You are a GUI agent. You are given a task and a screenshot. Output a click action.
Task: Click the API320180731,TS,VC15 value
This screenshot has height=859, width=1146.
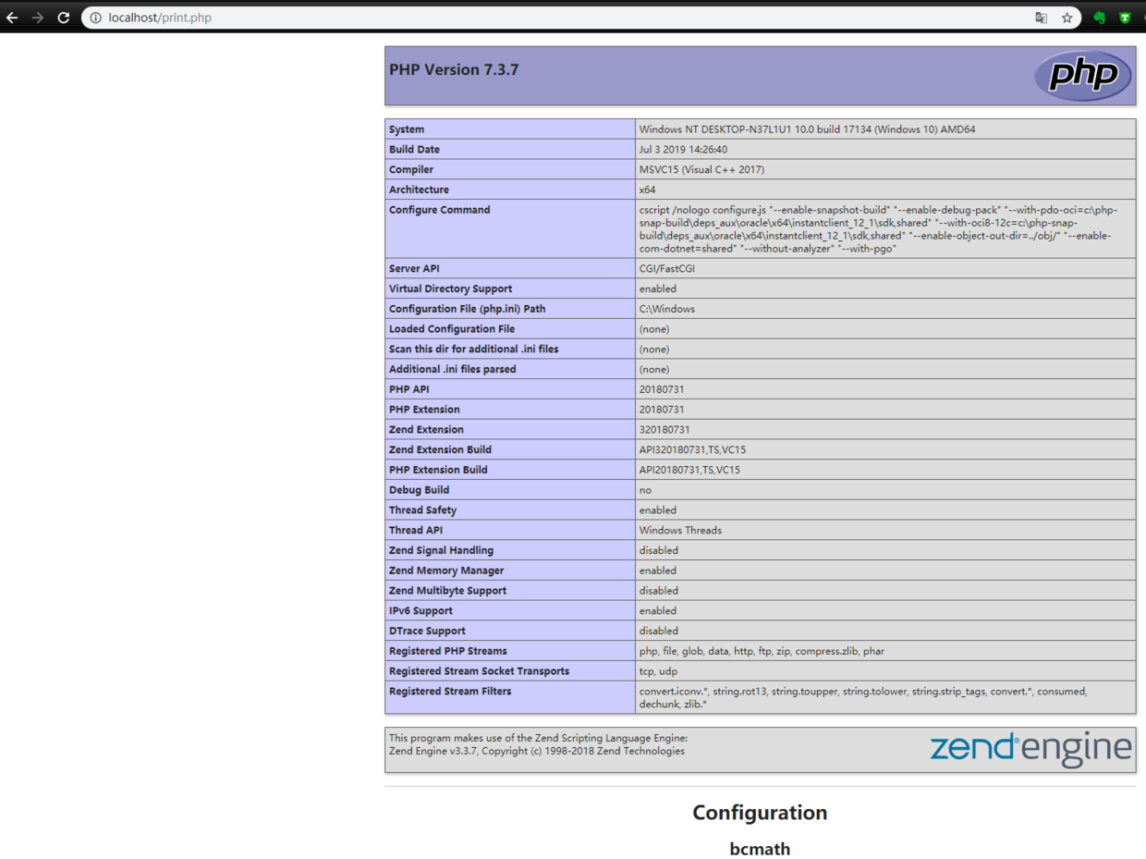click(x=692, y=450)
